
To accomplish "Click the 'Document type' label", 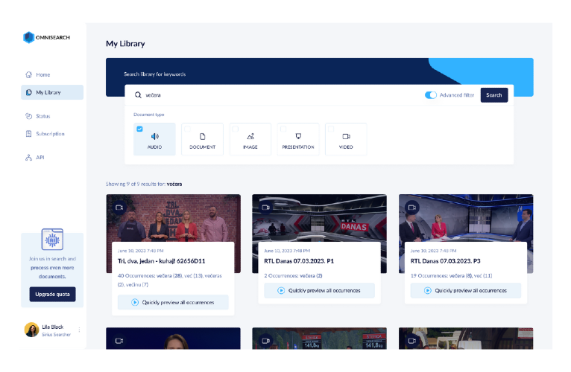I will click(x=149, y=115).
